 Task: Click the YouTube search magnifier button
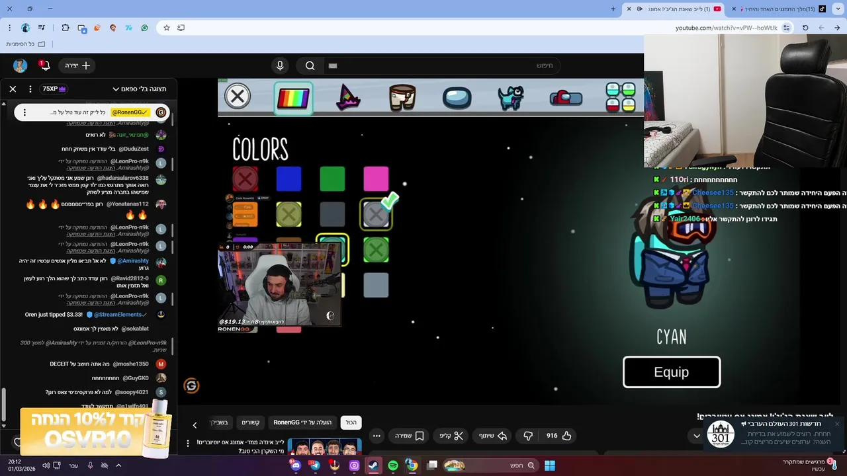tap(310, 65)
